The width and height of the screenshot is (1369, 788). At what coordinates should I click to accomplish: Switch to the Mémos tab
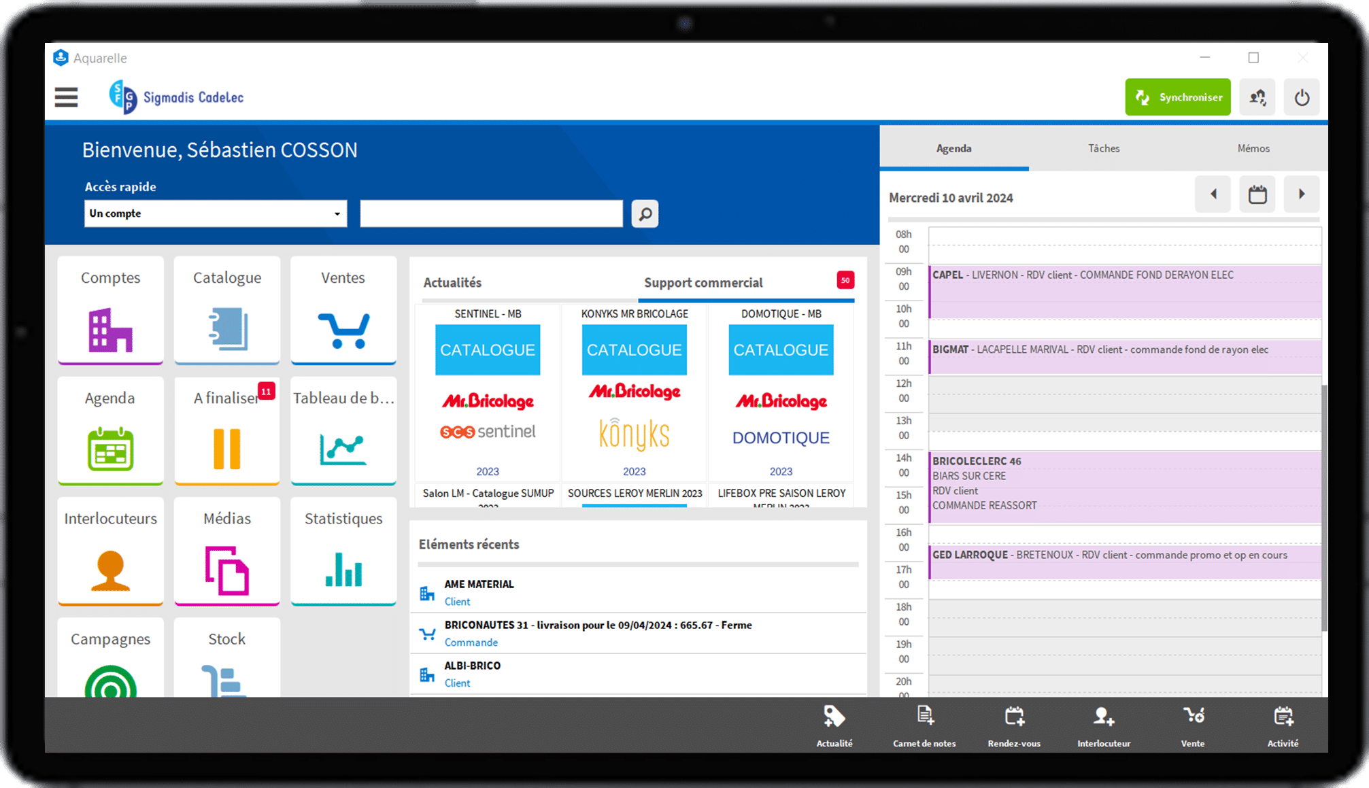tap(1253, 148)
